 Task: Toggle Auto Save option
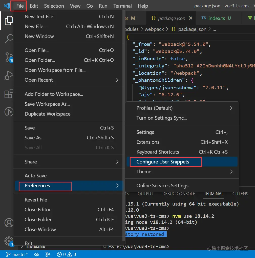[69, 176]
